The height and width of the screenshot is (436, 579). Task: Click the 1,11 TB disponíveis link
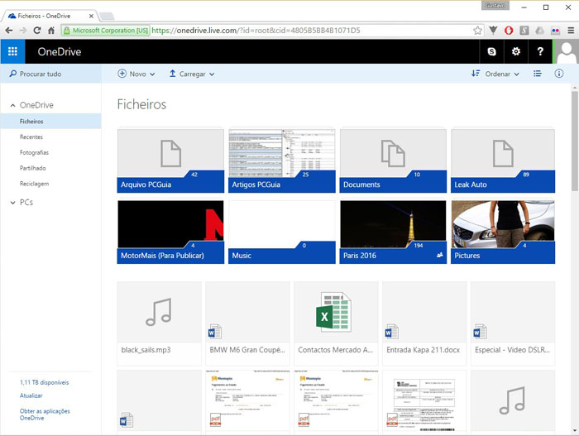(45, 382)
